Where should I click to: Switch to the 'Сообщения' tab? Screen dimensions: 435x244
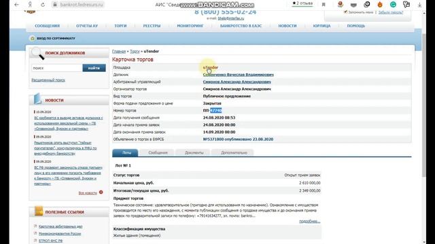point(158,152)
